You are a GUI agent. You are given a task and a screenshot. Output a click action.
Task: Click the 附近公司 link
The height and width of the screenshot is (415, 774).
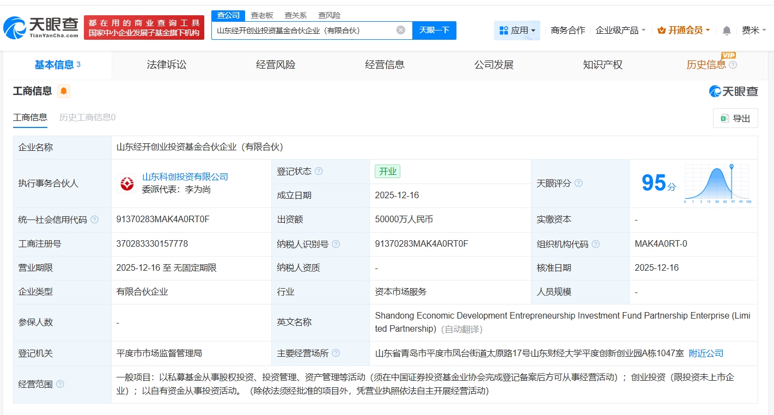click(x=706, y=353)
